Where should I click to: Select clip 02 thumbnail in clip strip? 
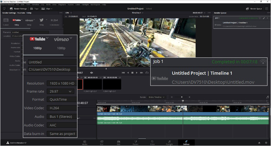coord(93,84)
